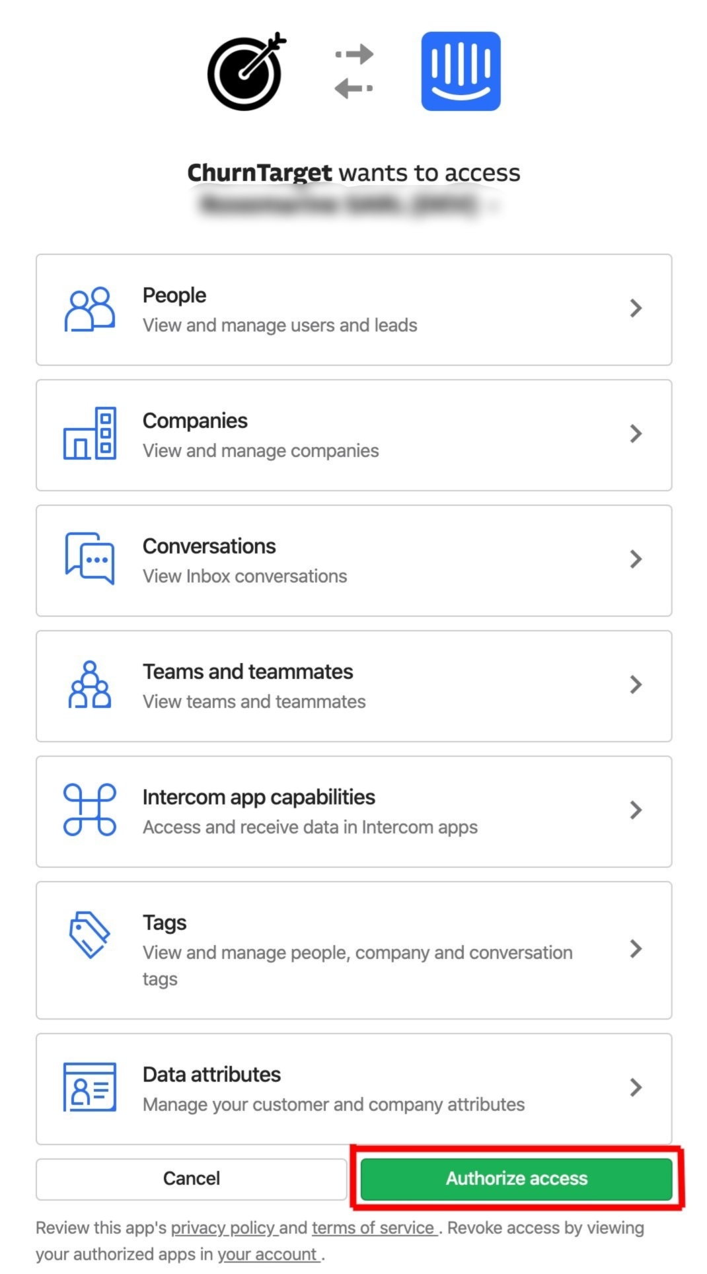Select 'View and manage users and leads' text
Viewport: 707px width, 1274px height.
click(280, 325)
